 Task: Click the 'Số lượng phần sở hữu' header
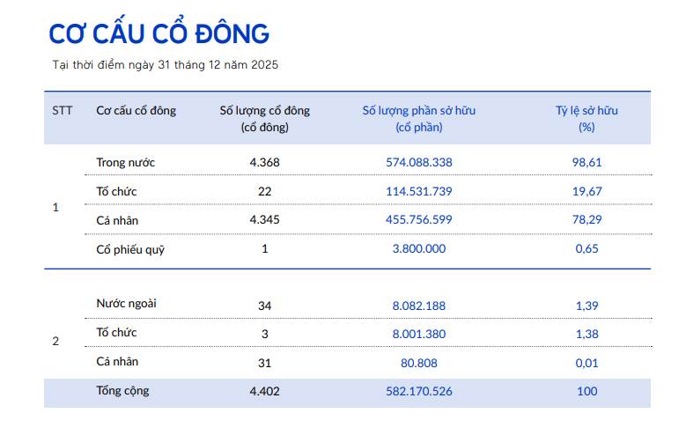coord(418,118)
